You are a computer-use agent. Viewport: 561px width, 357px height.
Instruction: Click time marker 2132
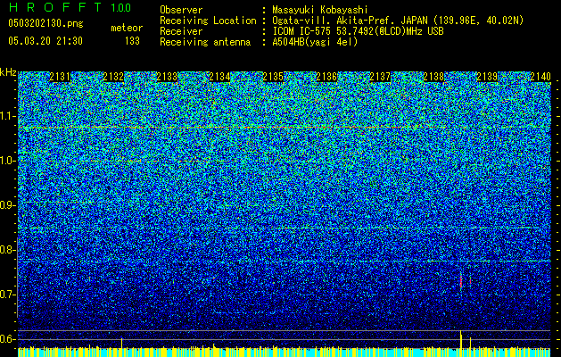(113, 77)
